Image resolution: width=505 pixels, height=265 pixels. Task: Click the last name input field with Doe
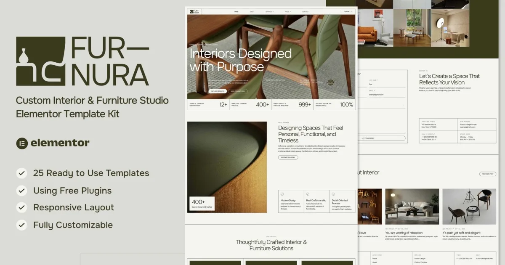click(x=387, y=84)
